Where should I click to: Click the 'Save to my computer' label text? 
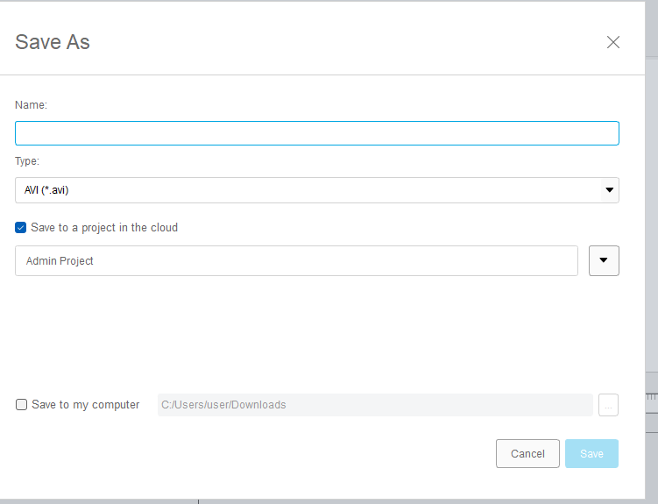point(86,405)
